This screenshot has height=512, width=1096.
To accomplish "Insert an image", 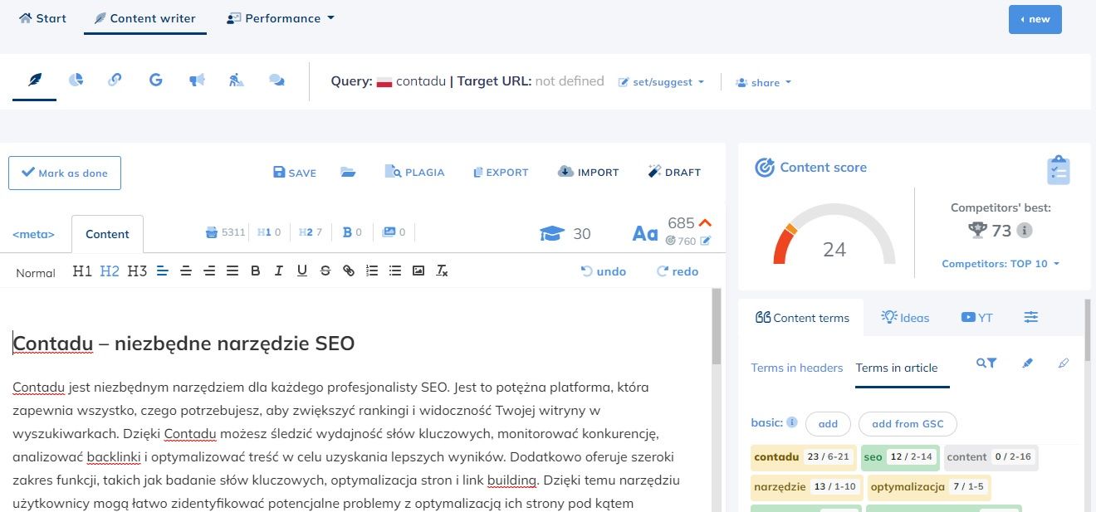I will pos(418,271).
